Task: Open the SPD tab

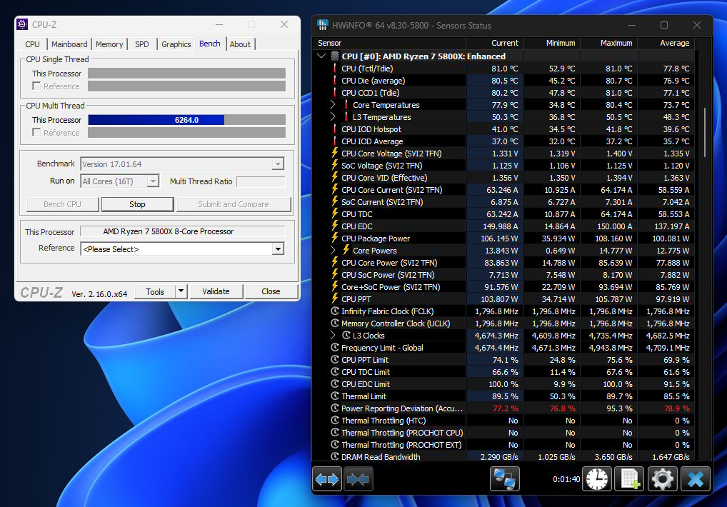Action: [x=142, y=44]
